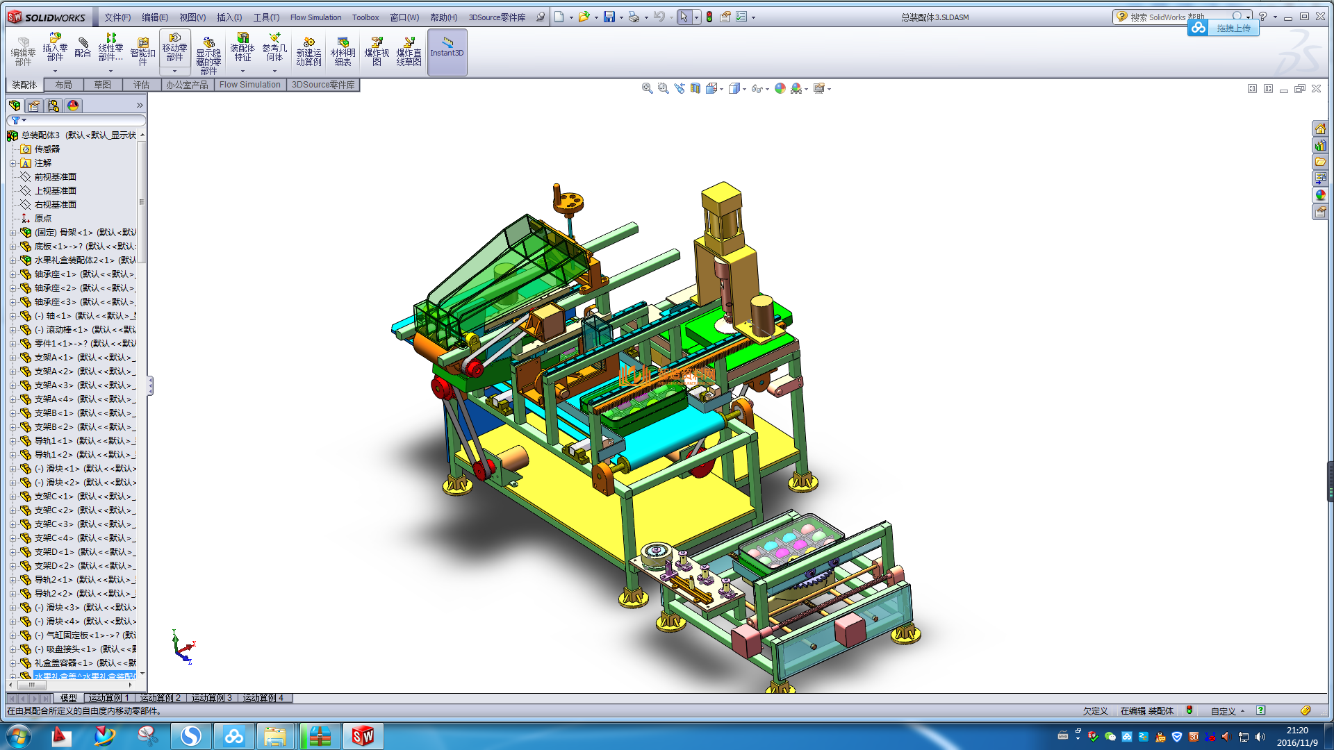
Task: Click the 拖拽上传 cloud upload button
Action: pyautogui.click(x=1224, y=28)
